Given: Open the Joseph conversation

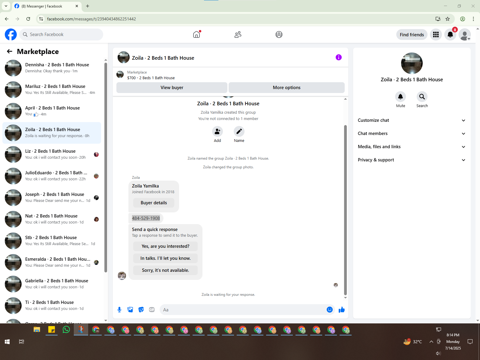Looking at the screenshot, I should 52,198.
